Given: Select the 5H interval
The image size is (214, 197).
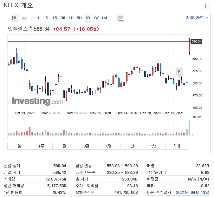Looking at the screenshot, I should point(79,18).
